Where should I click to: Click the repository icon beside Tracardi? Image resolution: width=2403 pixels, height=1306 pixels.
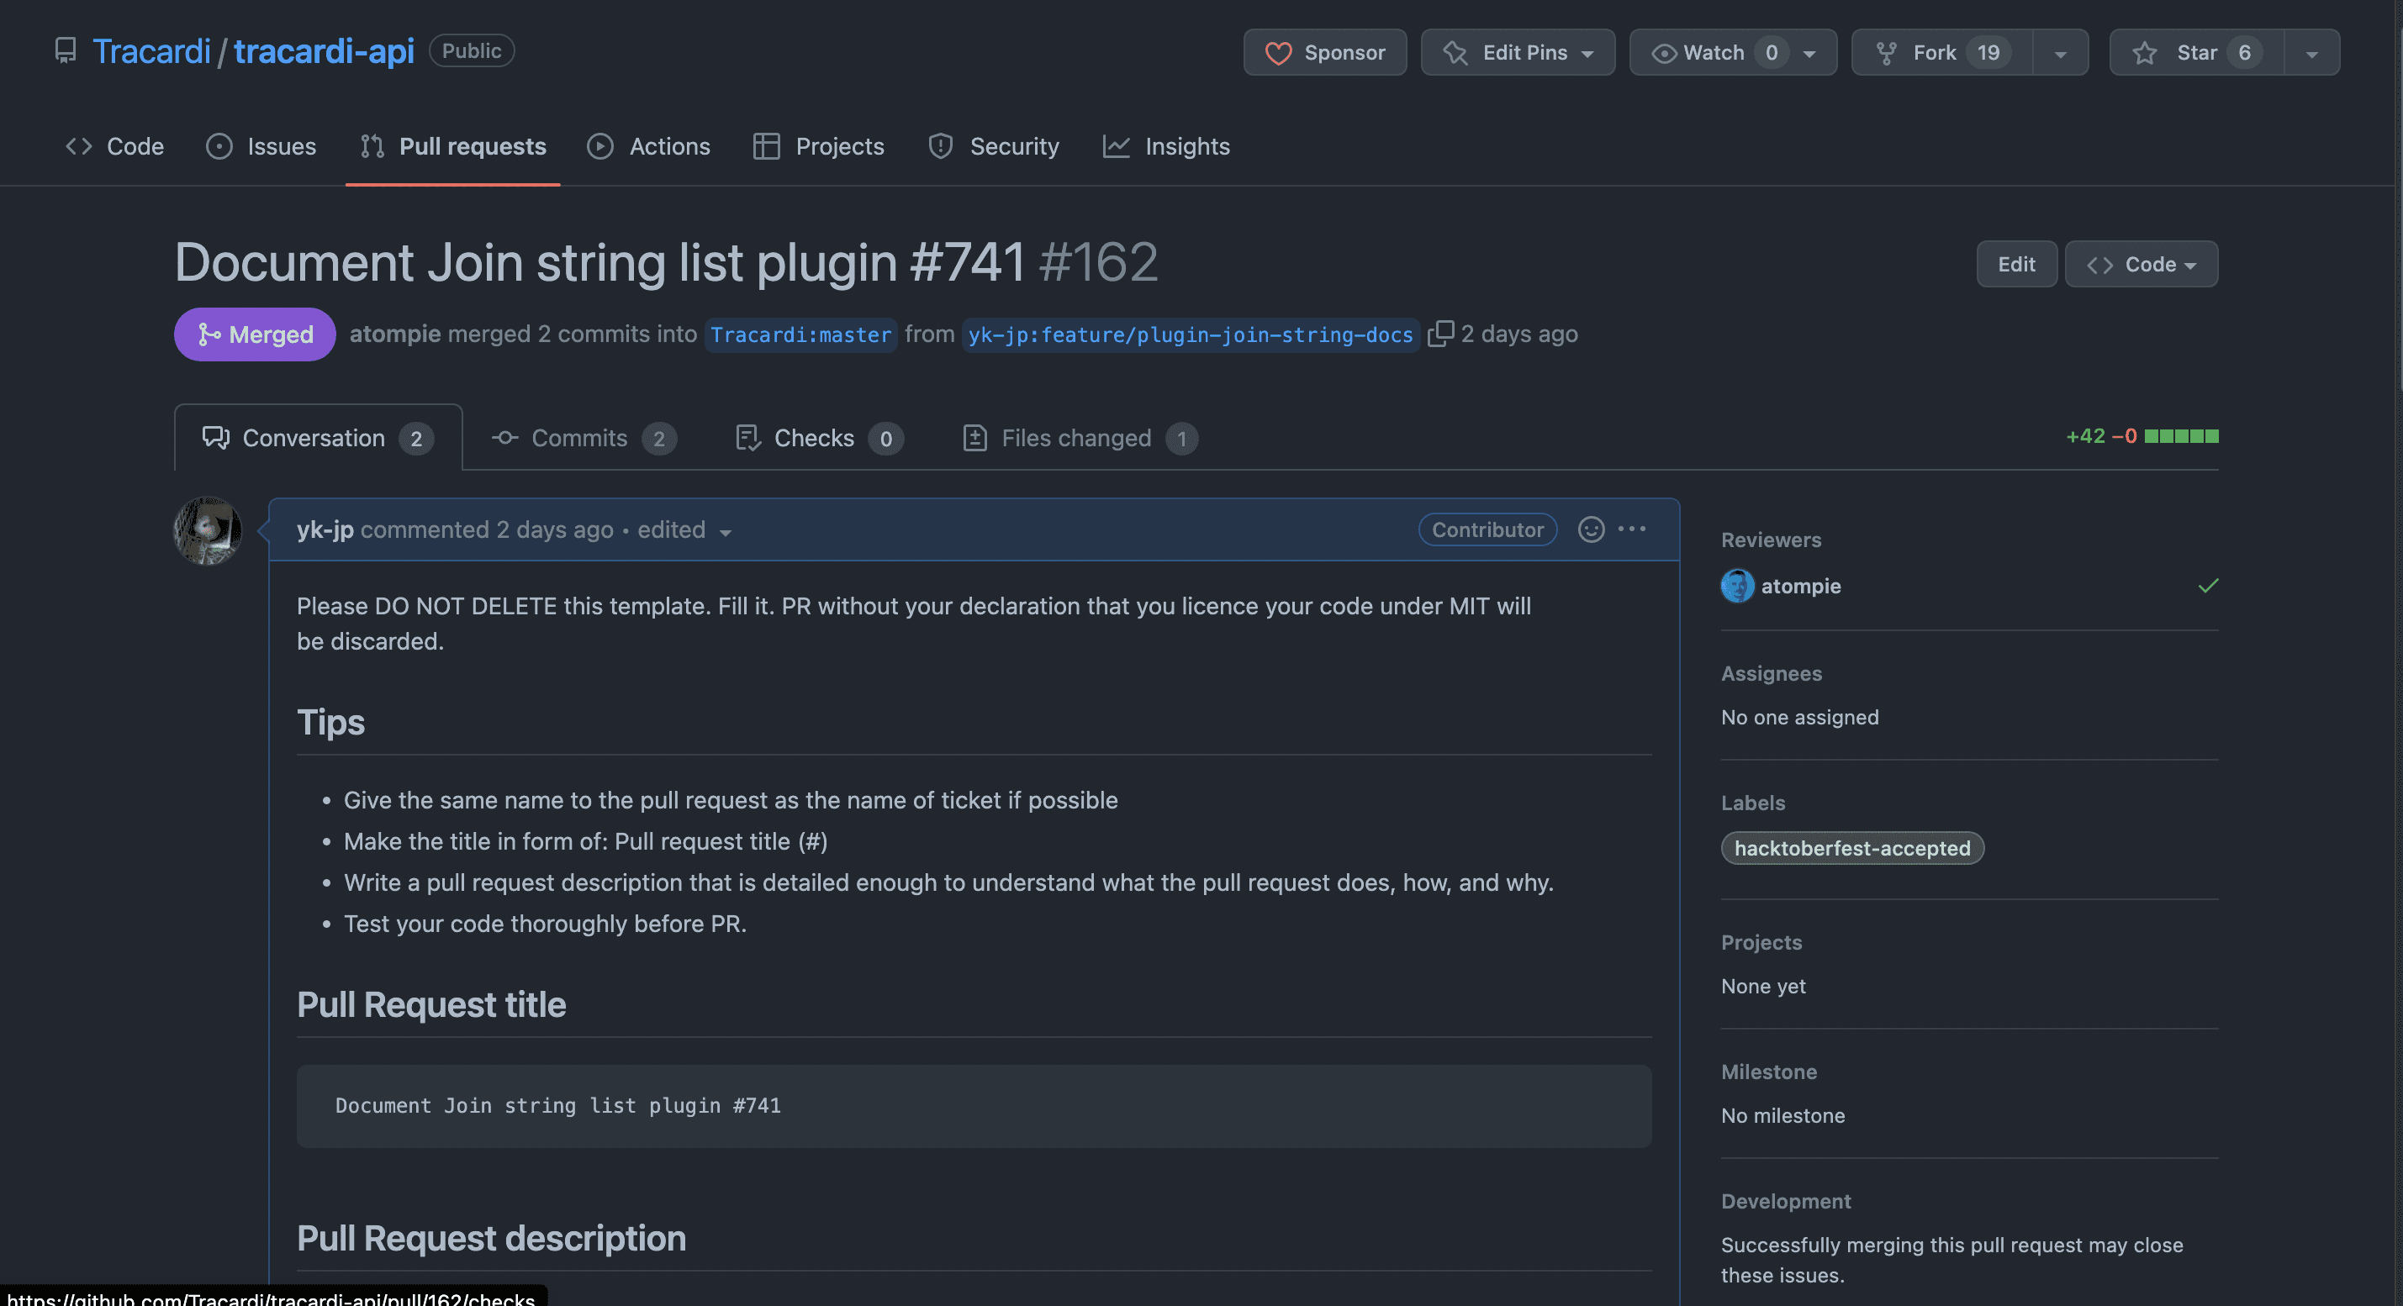coord(65,50)
